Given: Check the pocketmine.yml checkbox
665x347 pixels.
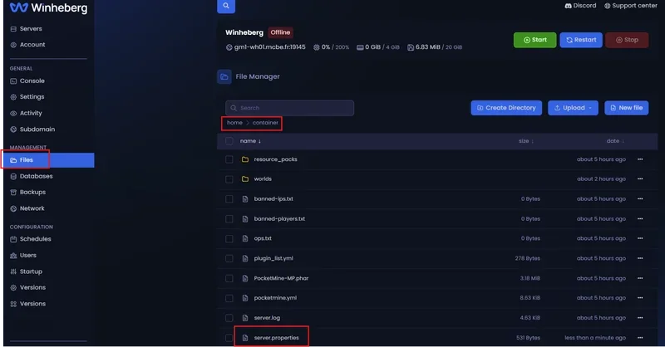Looking at the screenshot, I should point(229,298).
